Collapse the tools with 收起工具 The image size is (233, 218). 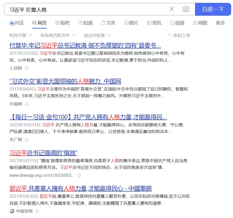[x=179, y=35]
